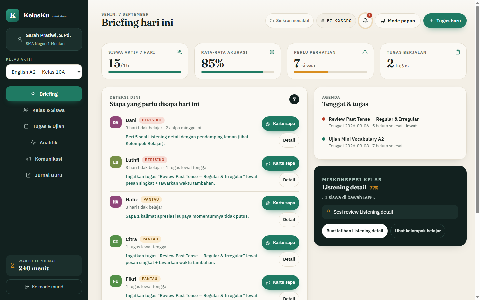The width and height of the screenshot is (480, 300).
Task: Open Kartu sapa for Hafiz
Action: coord(280,203)
